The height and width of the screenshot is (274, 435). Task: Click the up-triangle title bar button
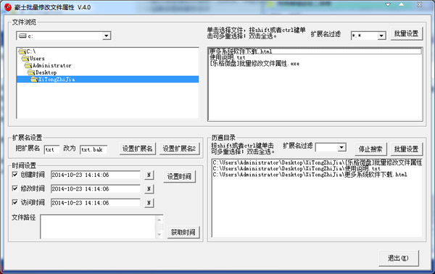[x=402, y=4]
